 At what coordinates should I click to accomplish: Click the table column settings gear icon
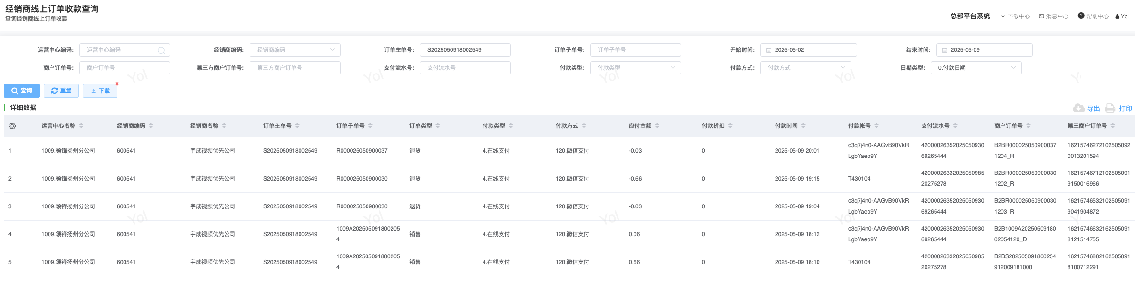coord(12,126)
